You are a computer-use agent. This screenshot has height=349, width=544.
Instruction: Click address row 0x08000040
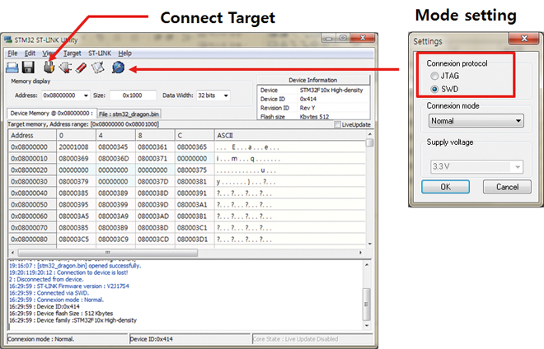click(x=32, y=193)
